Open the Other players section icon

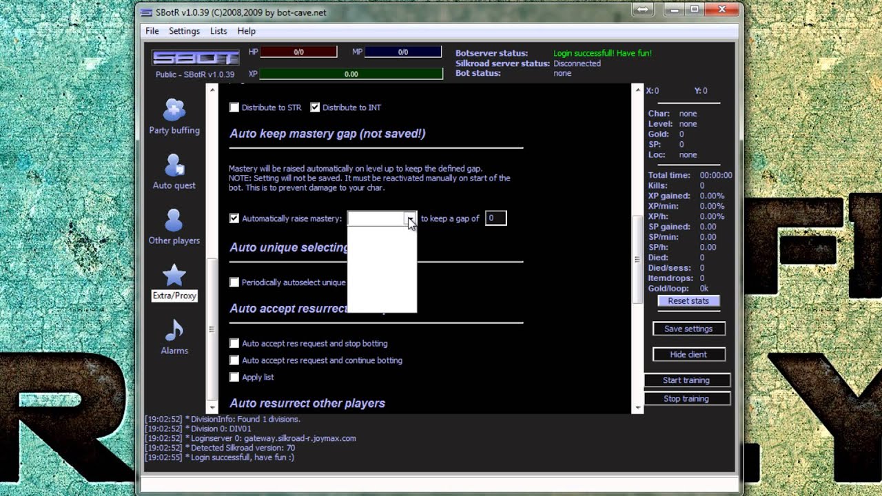point(174,220)
